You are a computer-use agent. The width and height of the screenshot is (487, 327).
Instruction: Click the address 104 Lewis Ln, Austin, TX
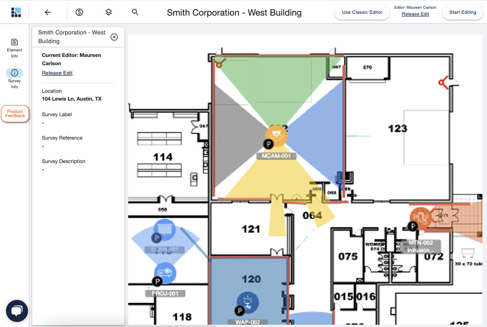tap(72, 99)
